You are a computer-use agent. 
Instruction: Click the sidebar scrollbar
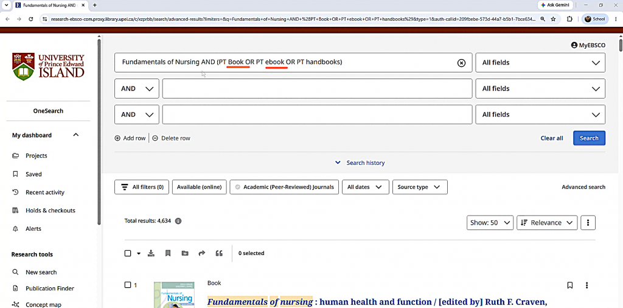pyautogui.click(x=99, y=131)
